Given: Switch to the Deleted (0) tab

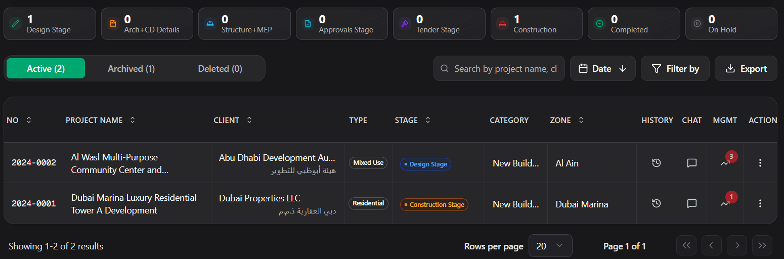Looking at the screenshot, I should click(x=220, y=68).
